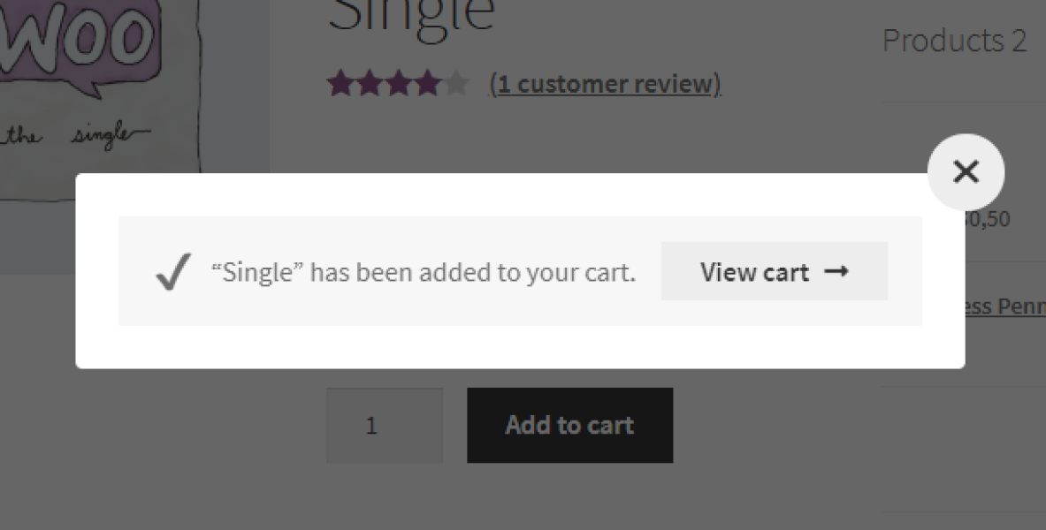Screen dimensions: 1046x530
Task: Select the first star of the product rating
Action: click(x=340, y=84)
